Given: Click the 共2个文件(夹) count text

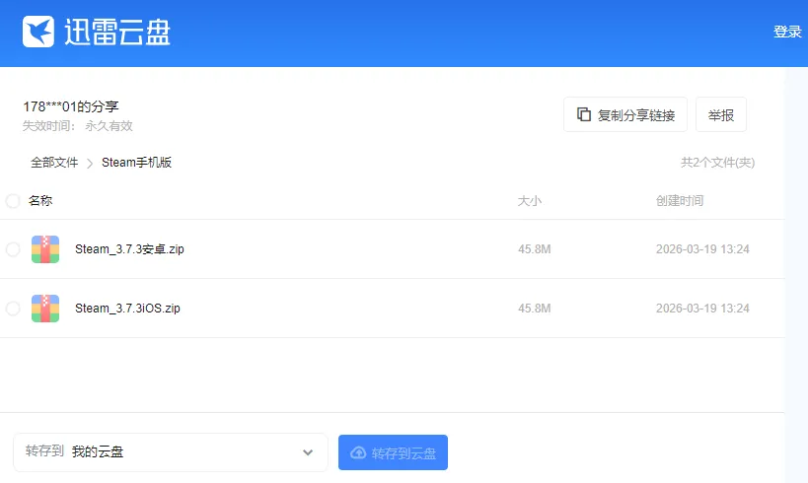Looking at the screenshot, I should 718,163.
